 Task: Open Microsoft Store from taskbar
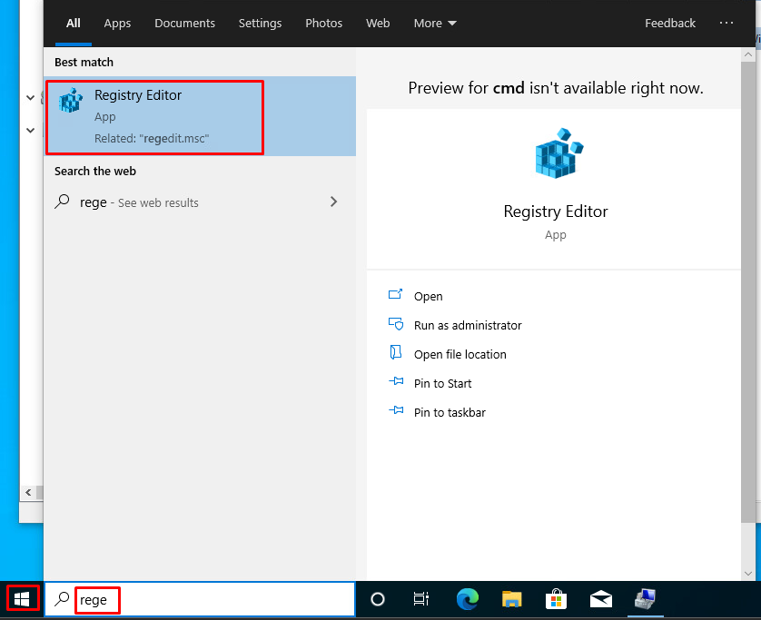(556, 600)
